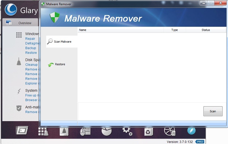This screenshot has height=144, width=228.
Task: Click the grid and broom cleanup toolbar icon
Action: coord(43,132)
